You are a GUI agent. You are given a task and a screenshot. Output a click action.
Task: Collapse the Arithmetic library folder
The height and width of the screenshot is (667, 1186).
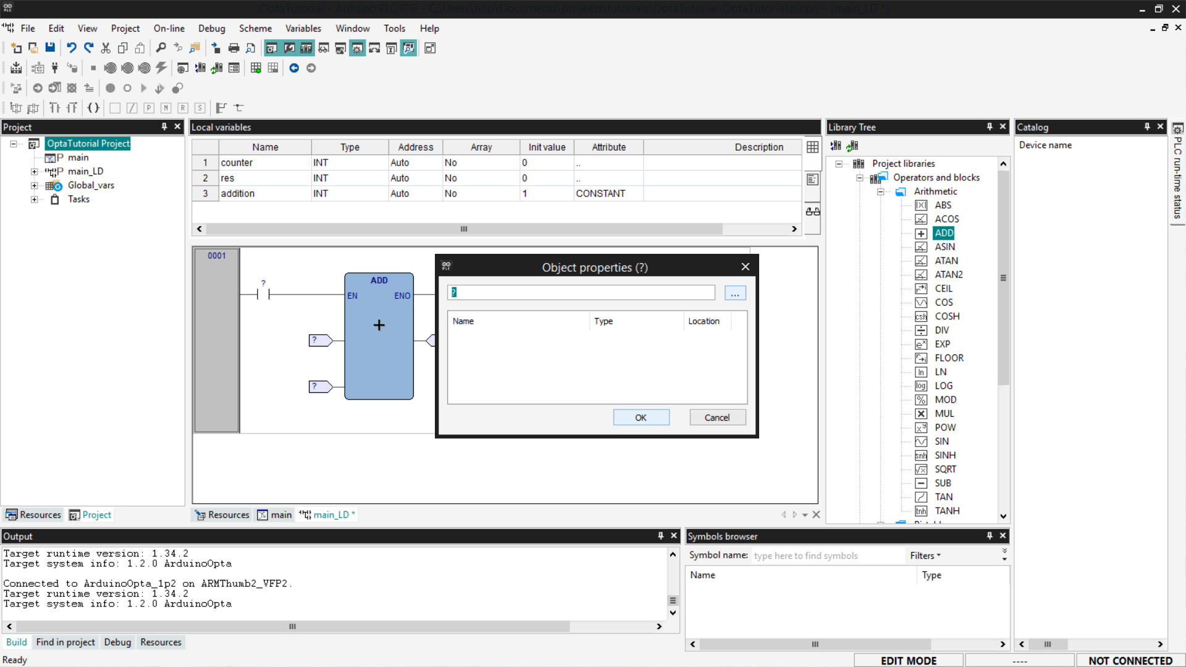[x=880, y=191]
